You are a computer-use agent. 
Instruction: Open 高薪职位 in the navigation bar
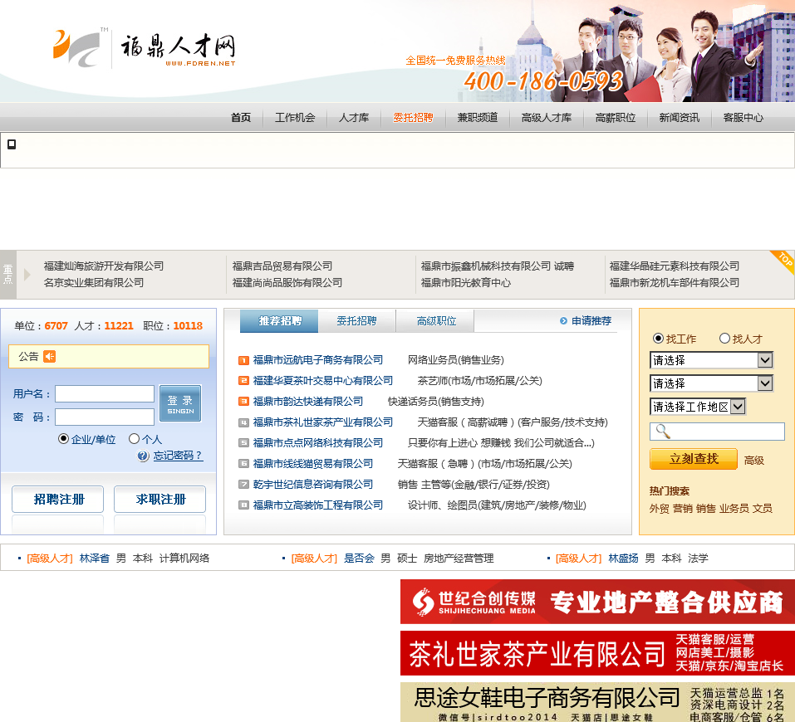pos(615,118)
